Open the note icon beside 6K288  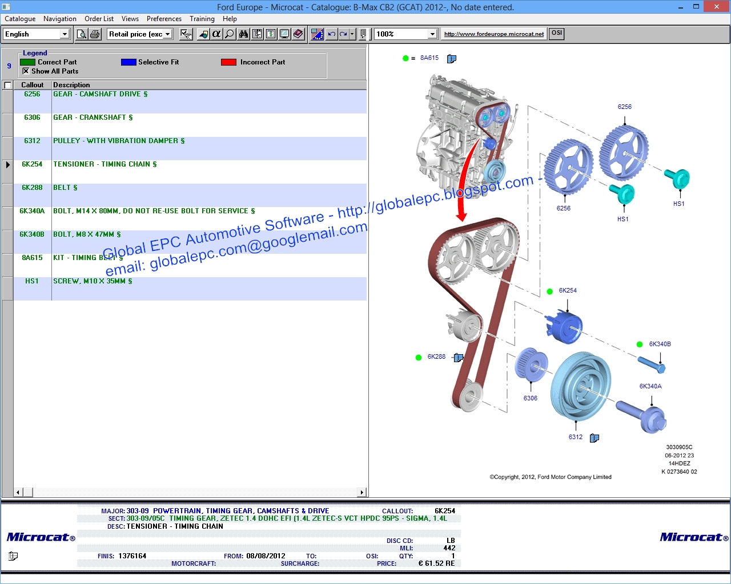tap(458, 358)
